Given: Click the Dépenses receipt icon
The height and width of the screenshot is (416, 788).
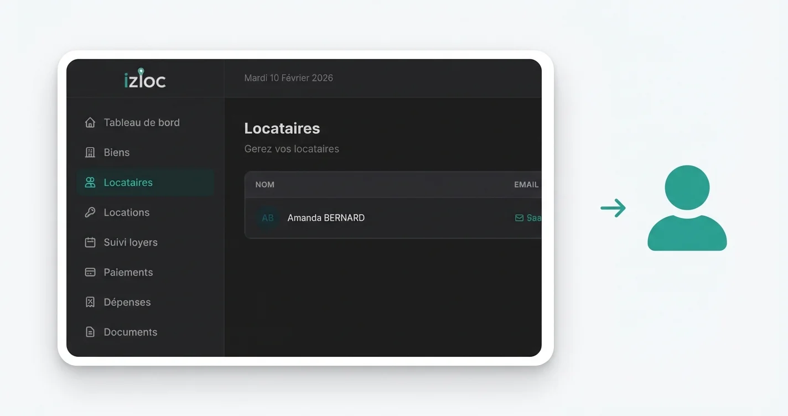Looking at the screenshot, I should [90, 301].
